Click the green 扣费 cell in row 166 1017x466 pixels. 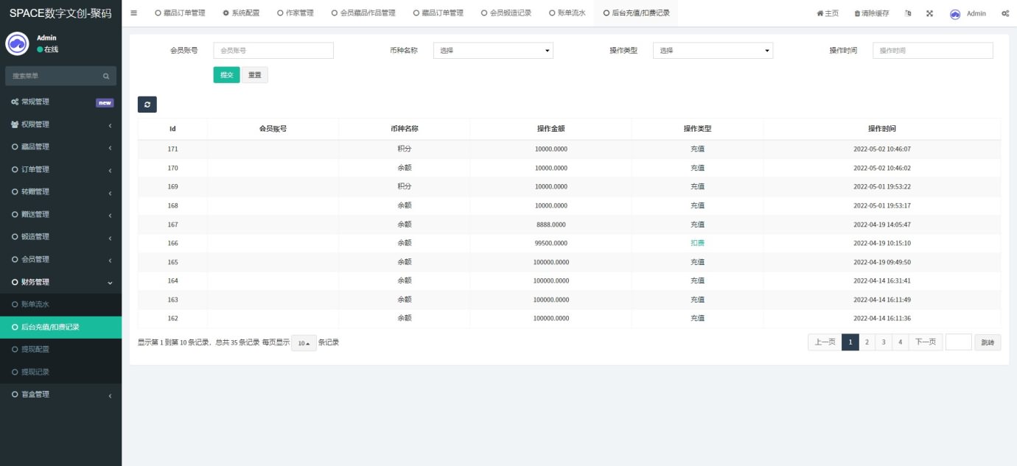(x=697, y=243)
